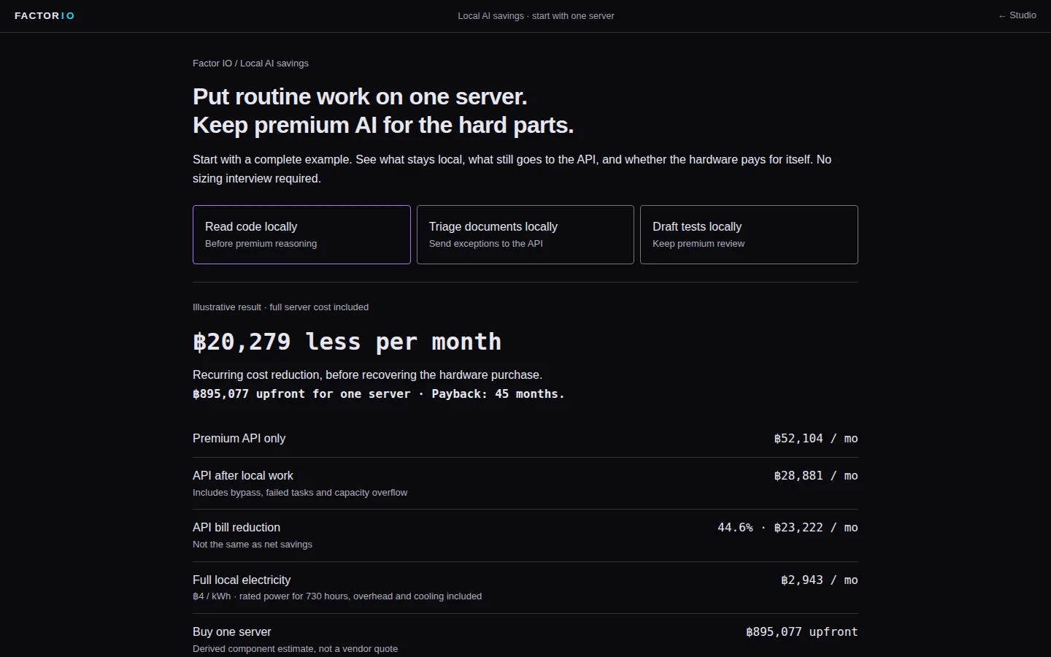Click the 'Buy one server' row label
This screenshot has height=657, width=1051.
click(x=232, y=631)
